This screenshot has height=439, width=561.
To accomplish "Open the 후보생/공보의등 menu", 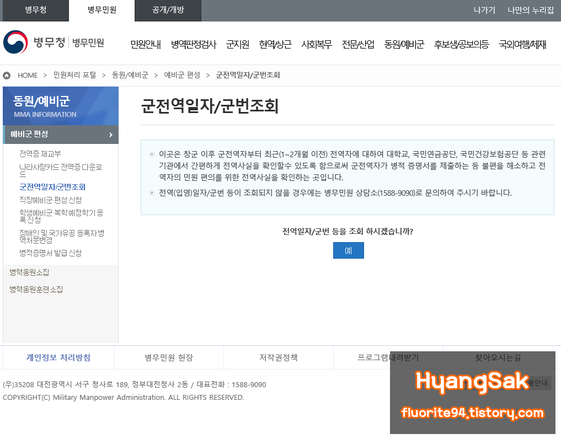I will (461, 44).
